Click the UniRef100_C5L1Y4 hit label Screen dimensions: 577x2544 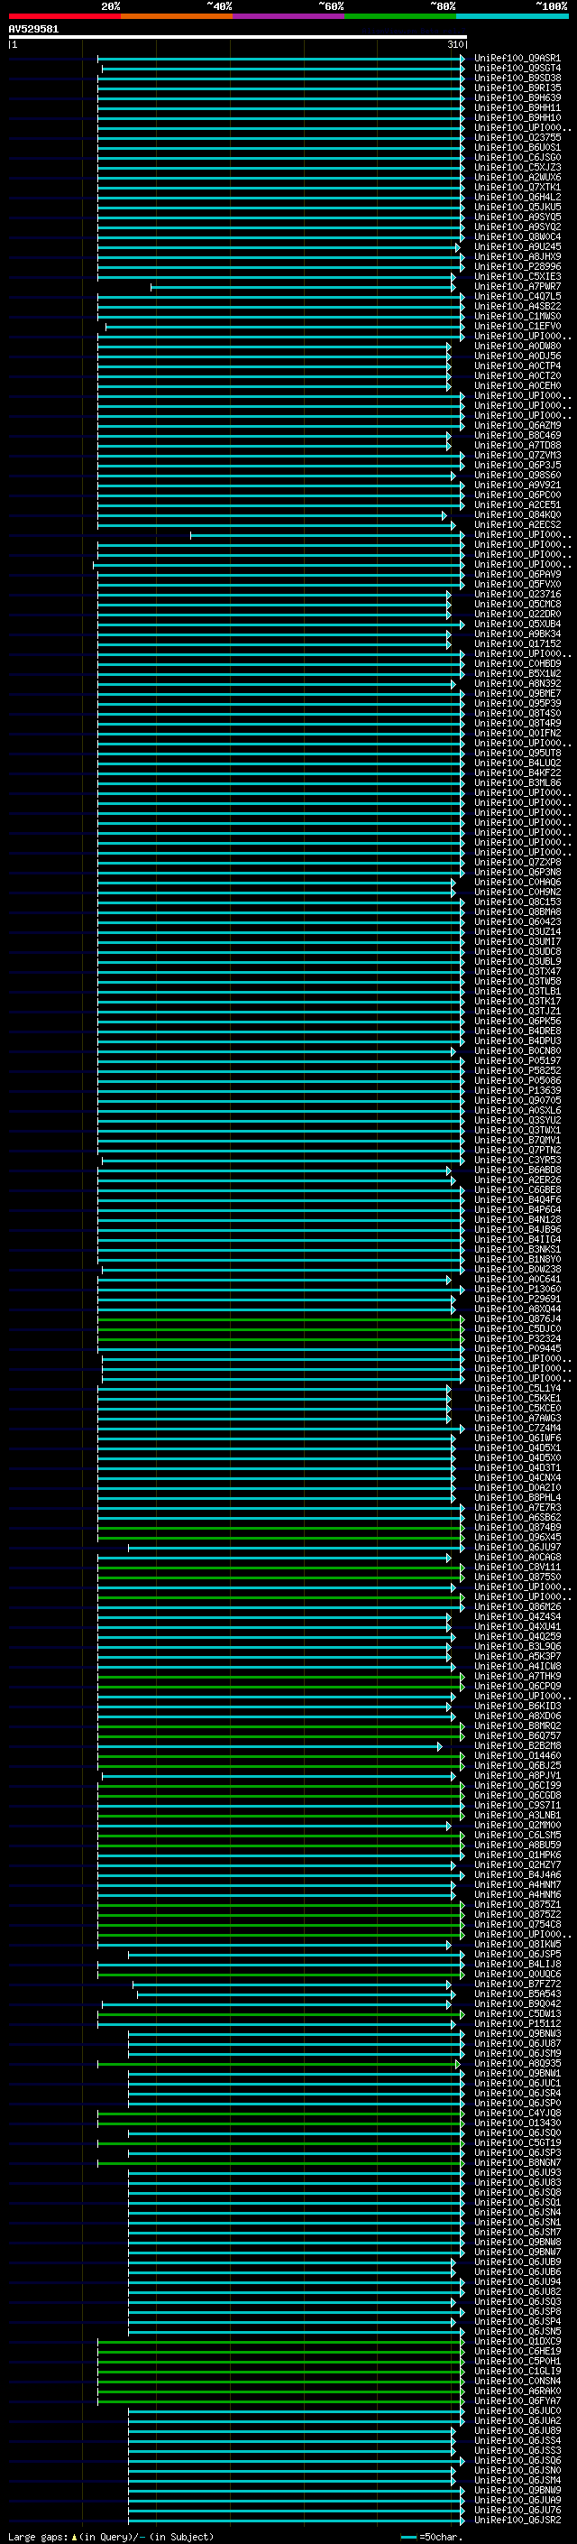coord(517,1389)
